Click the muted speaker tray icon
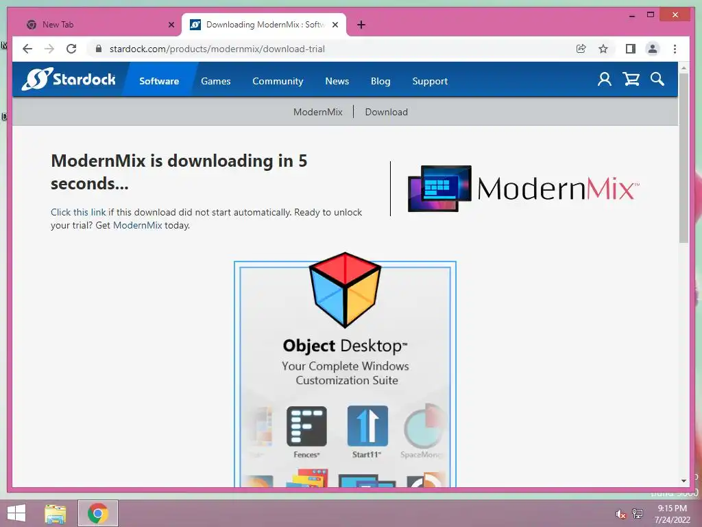 tap(620, 514)
